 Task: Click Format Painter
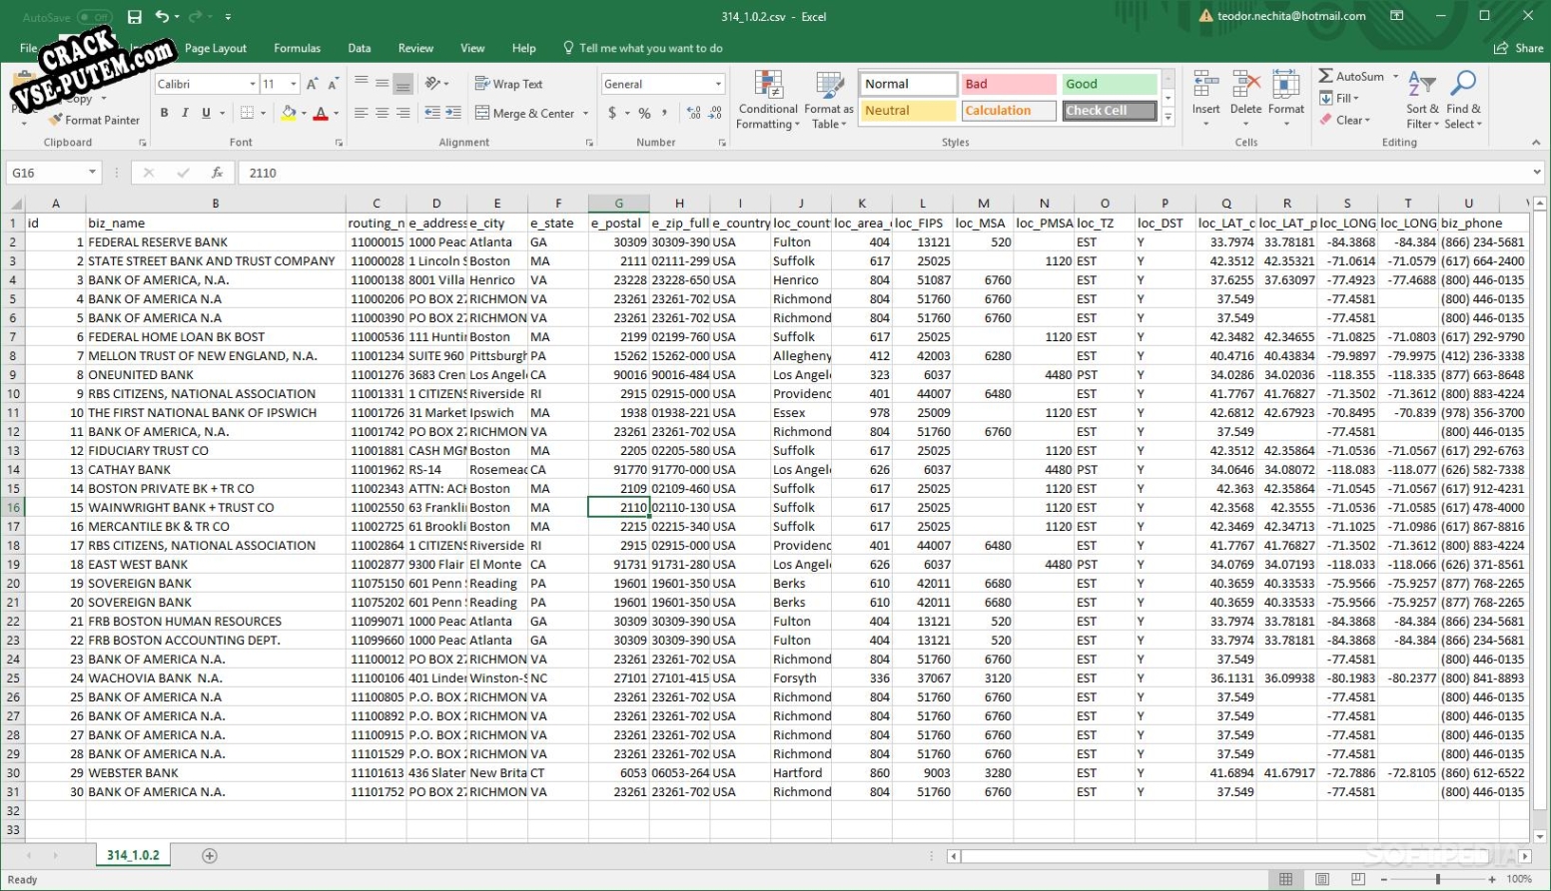point(95,120)
